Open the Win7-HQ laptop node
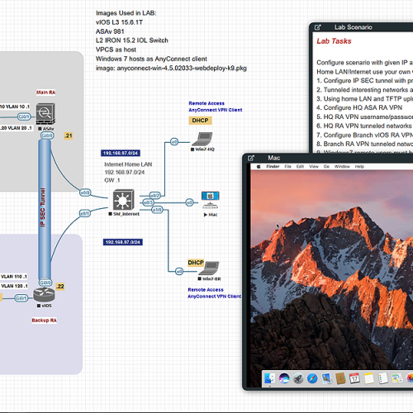The image size is (413, 413). (x=202, y=139)
